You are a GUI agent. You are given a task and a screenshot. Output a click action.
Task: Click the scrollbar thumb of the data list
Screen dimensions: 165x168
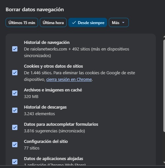[x=164, y=86]
